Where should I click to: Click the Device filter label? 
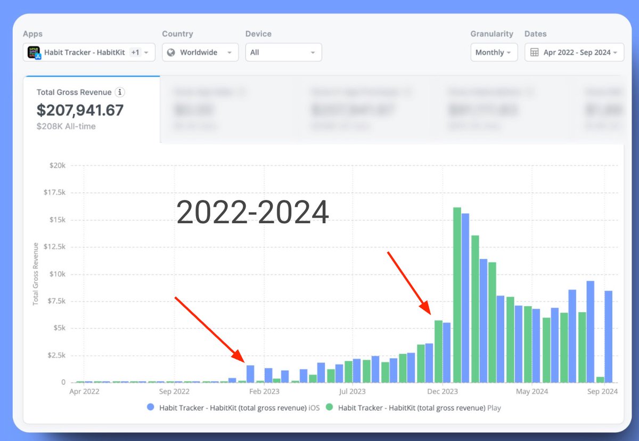pos(258,34)
